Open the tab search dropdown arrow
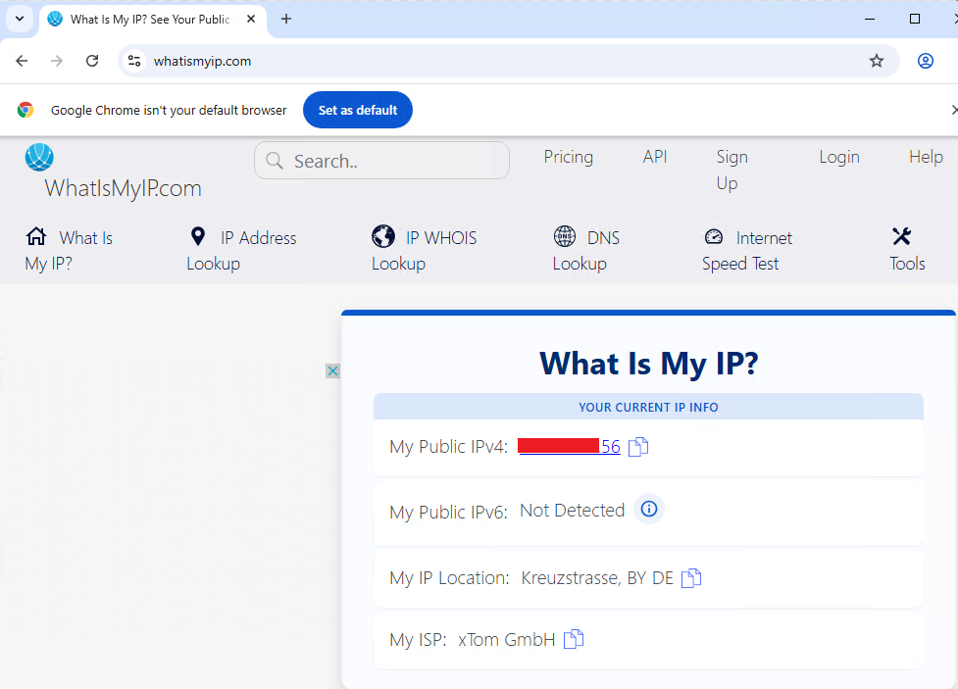This screenshot has height=689, width=958. pyautogui.click(x=20, y=19)
